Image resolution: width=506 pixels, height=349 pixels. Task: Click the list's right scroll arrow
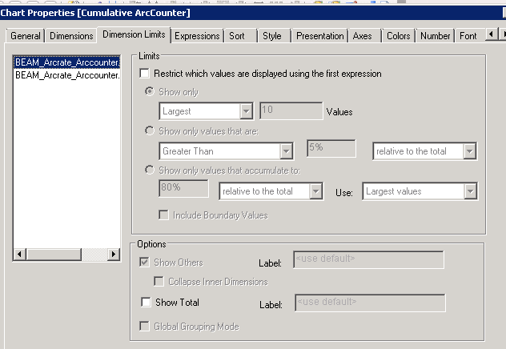[114, 255]
